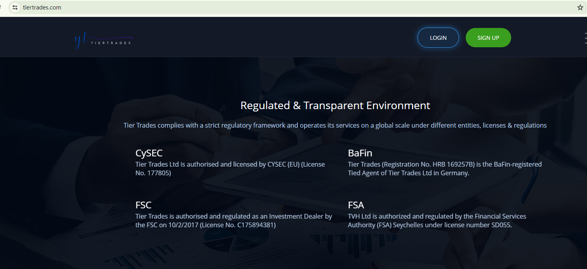Click the 'Tier Trades complies' tagline text

pyautogui.click(x=335, y=125)
